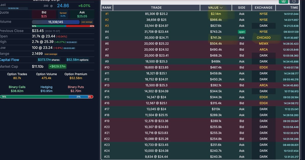The height and width of the screenshot is (160, 305).
Task: Click timestamp 15:41:30.897
Action: point(291,38)
